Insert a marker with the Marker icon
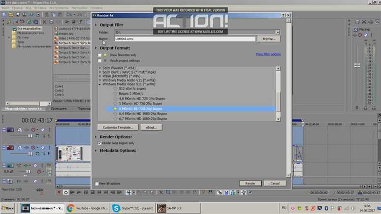This screenshot has width=381, height=214. click(204, 192)
